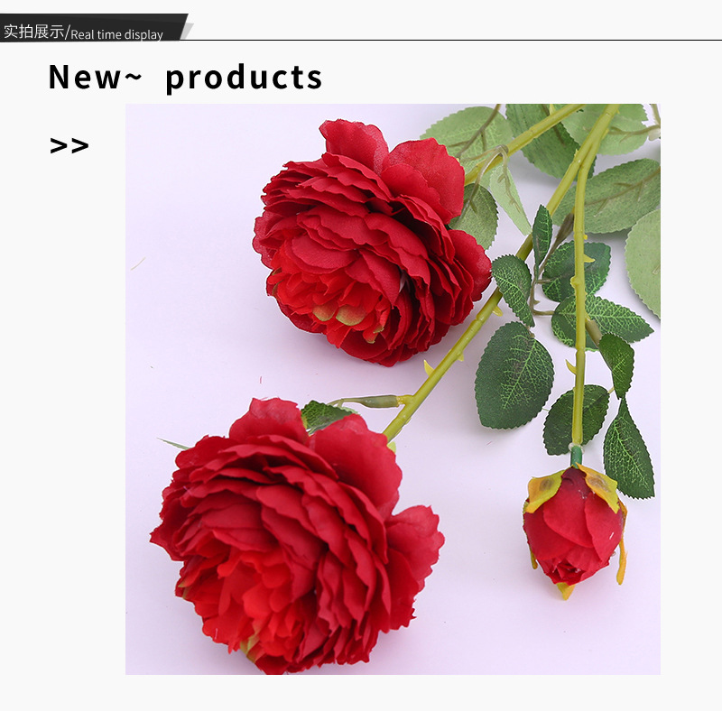Screen dimensions: 722x711
Task: Click the word 'products' in the heading
Action: click(x=244, y=78)
